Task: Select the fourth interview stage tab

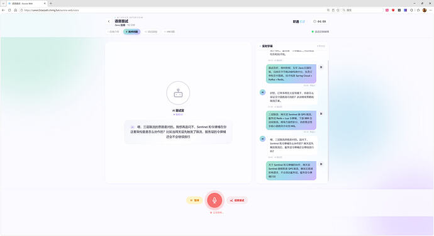Action: click(x=169, y=31)
